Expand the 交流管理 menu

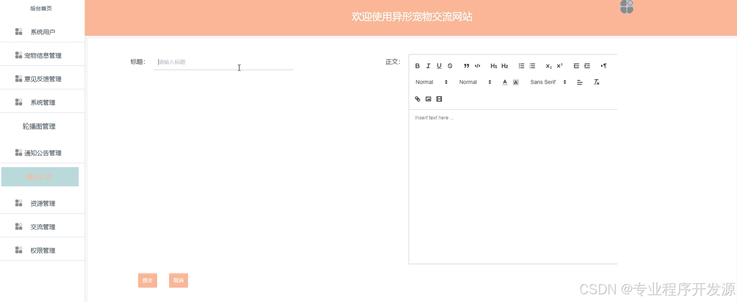(42, 227)
